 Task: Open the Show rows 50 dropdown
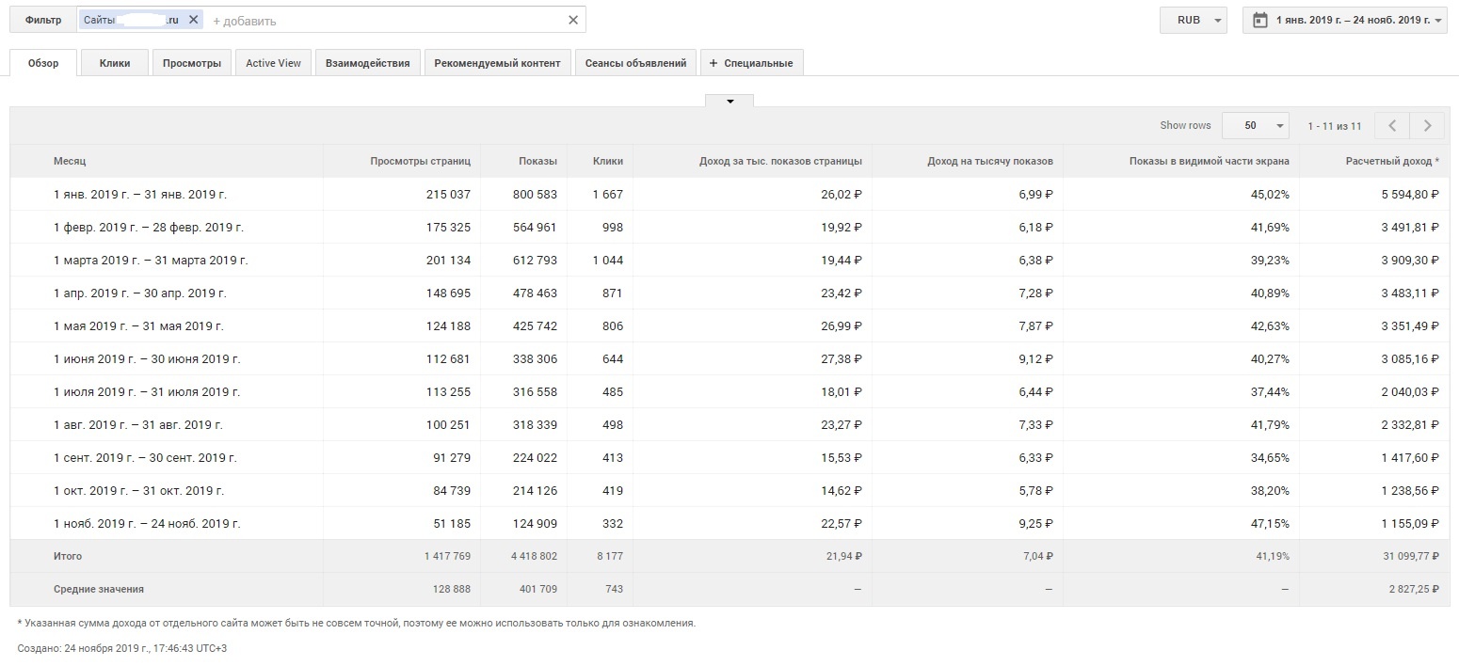tap(1256, 126)
